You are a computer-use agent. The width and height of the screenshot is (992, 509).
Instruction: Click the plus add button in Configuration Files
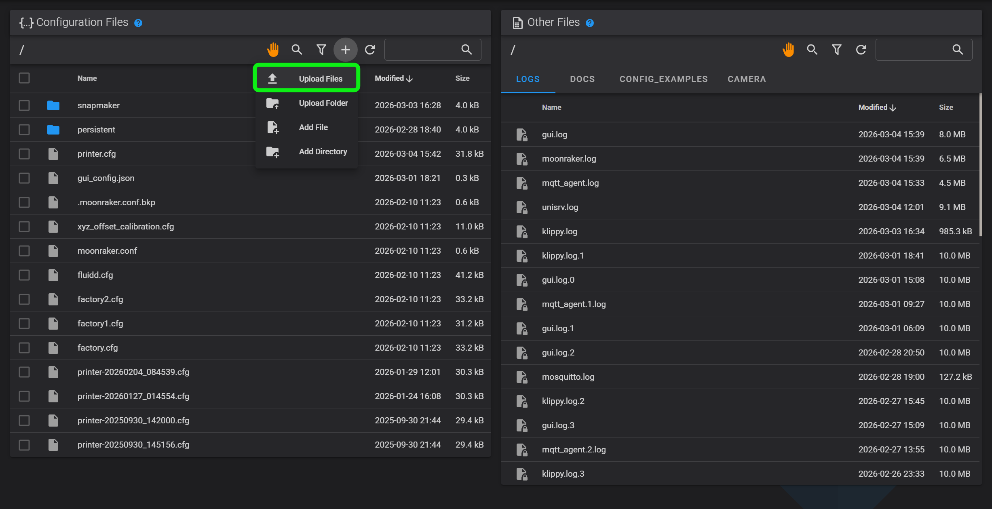(346, 50)
